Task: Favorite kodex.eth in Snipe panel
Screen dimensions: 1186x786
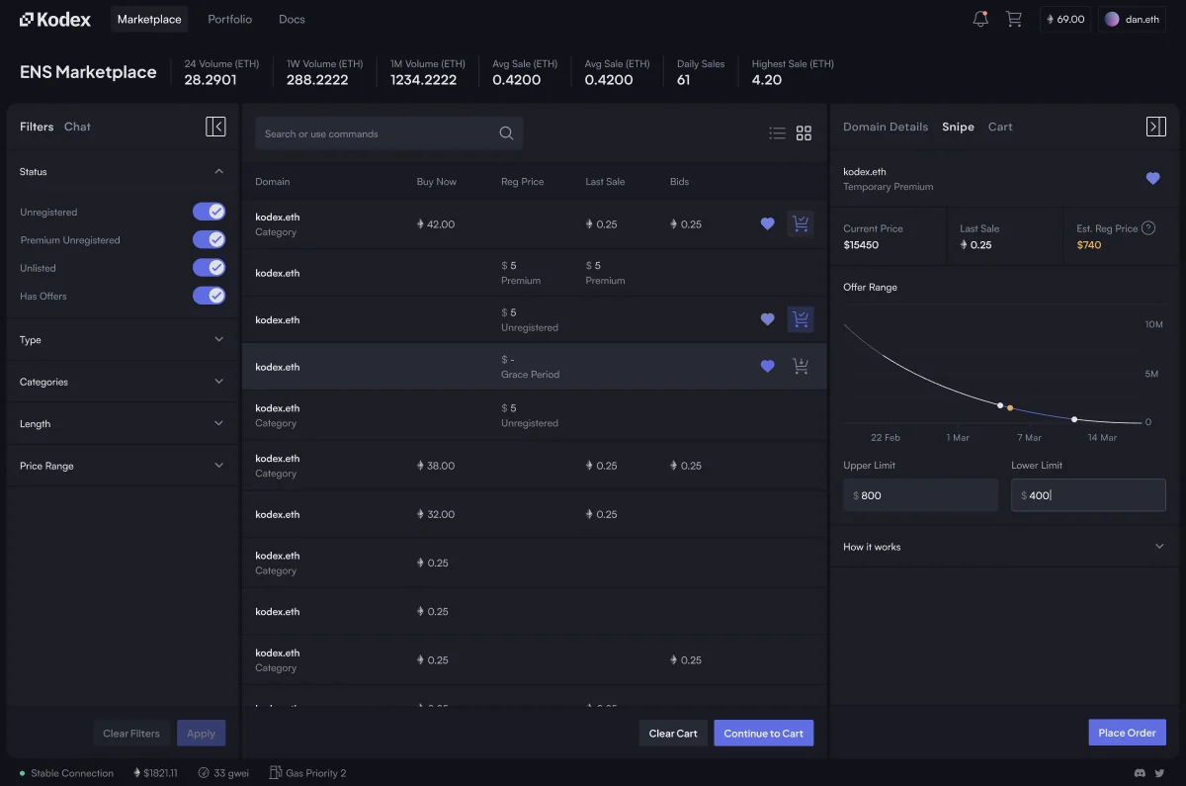Action: coord(1152,178)
